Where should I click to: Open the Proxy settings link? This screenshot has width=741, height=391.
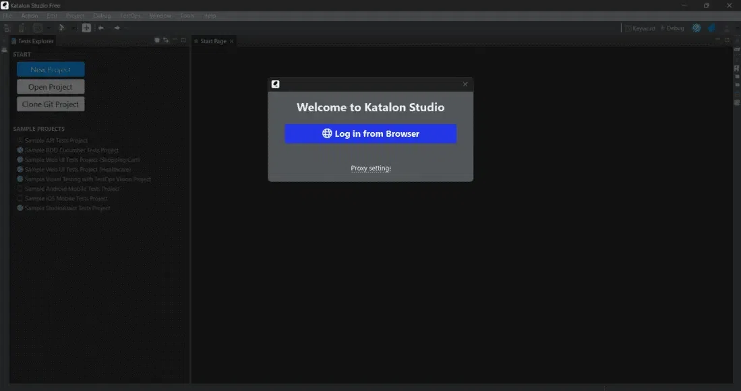371,168
